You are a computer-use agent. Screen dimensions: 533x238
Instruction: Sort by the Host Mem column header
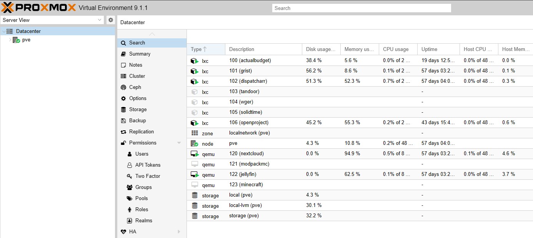pos(515,49)
